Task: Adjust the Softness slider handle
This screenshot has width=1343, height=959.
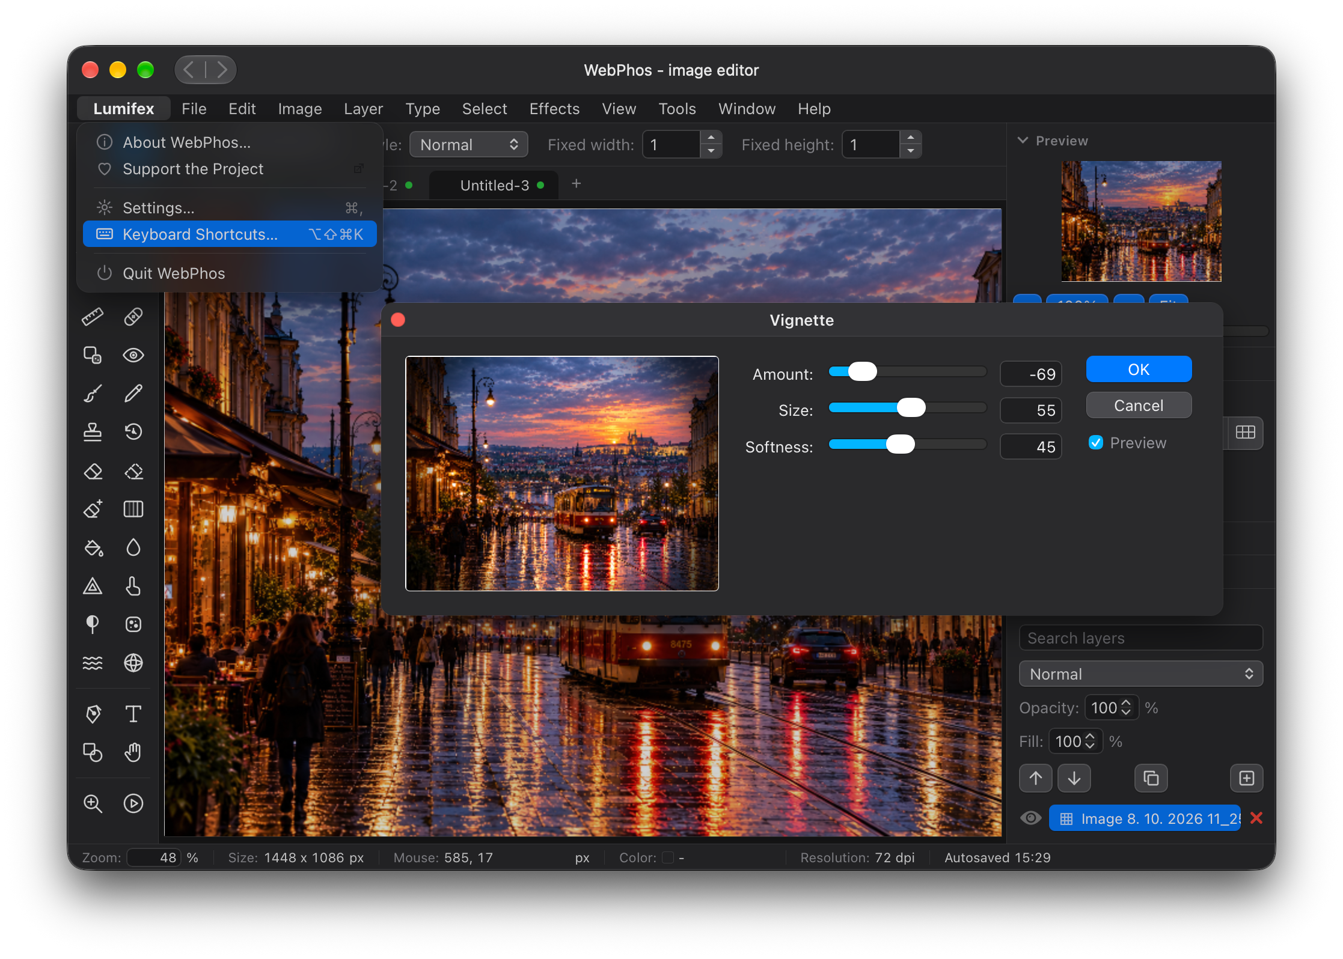Action: click(x=901, y=445)
